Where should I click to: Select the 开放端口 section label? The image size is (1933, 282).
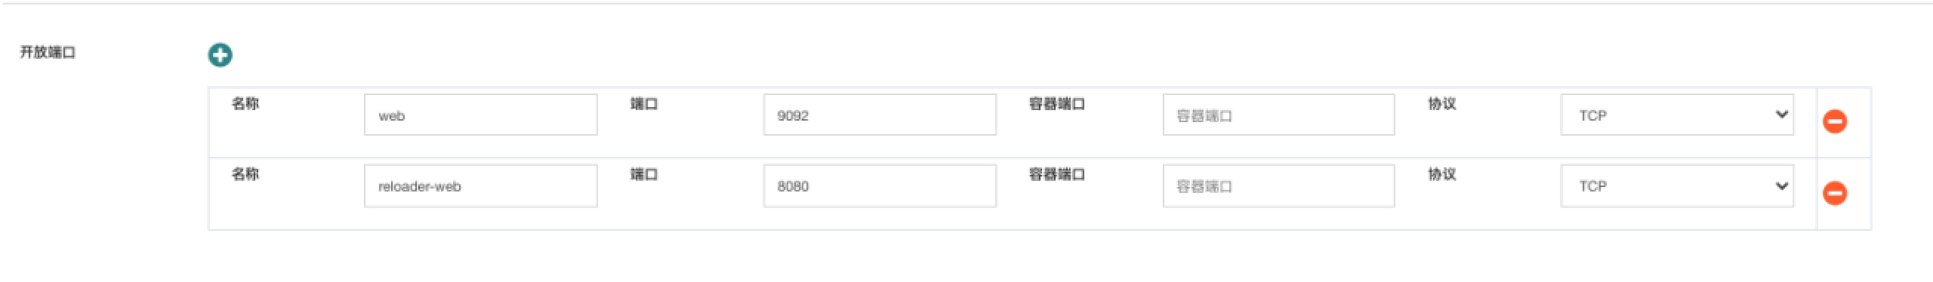[48, 52]
